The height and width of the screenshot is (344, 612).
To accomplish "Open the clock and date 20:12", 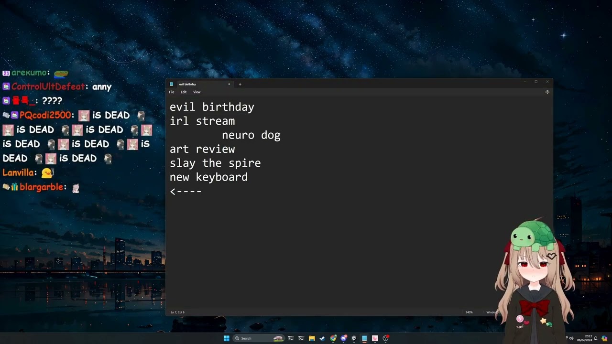I will (584, 338).
